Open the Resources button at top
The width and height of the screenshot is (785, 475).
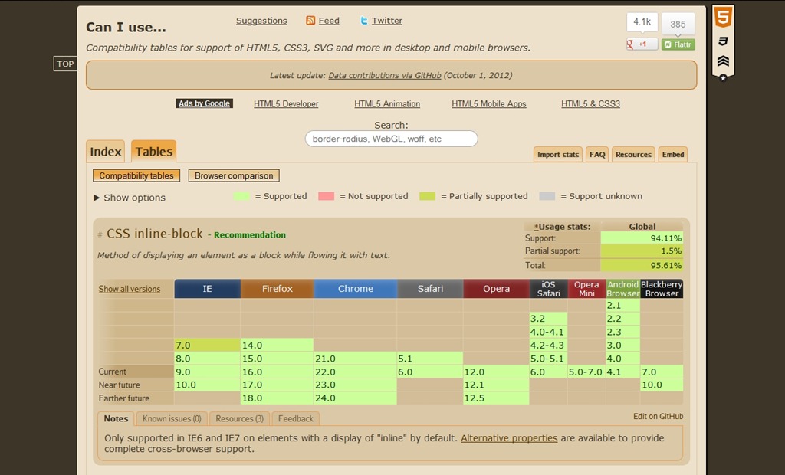coord(633,155)
